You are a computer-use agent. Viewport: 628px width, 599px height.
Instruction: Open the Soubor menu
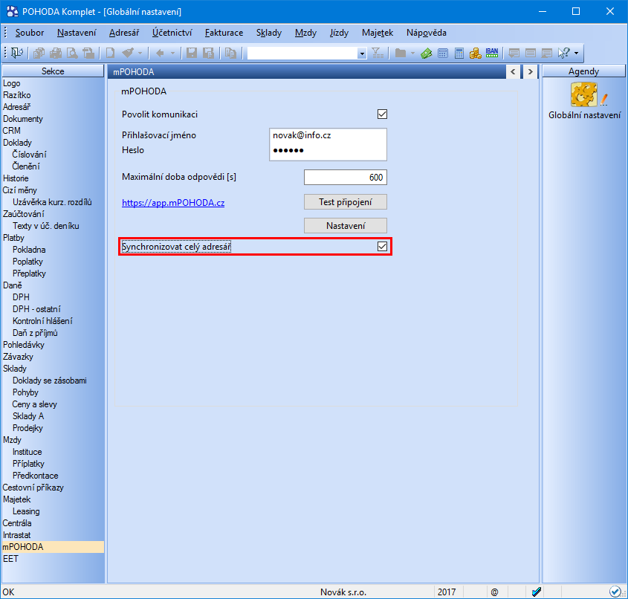tap(30, 33)
